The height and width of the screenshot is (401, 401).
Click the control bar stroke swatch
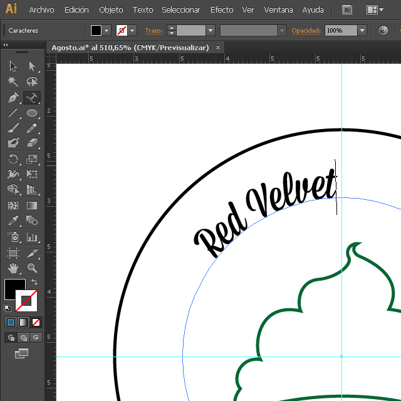[122, 31]
